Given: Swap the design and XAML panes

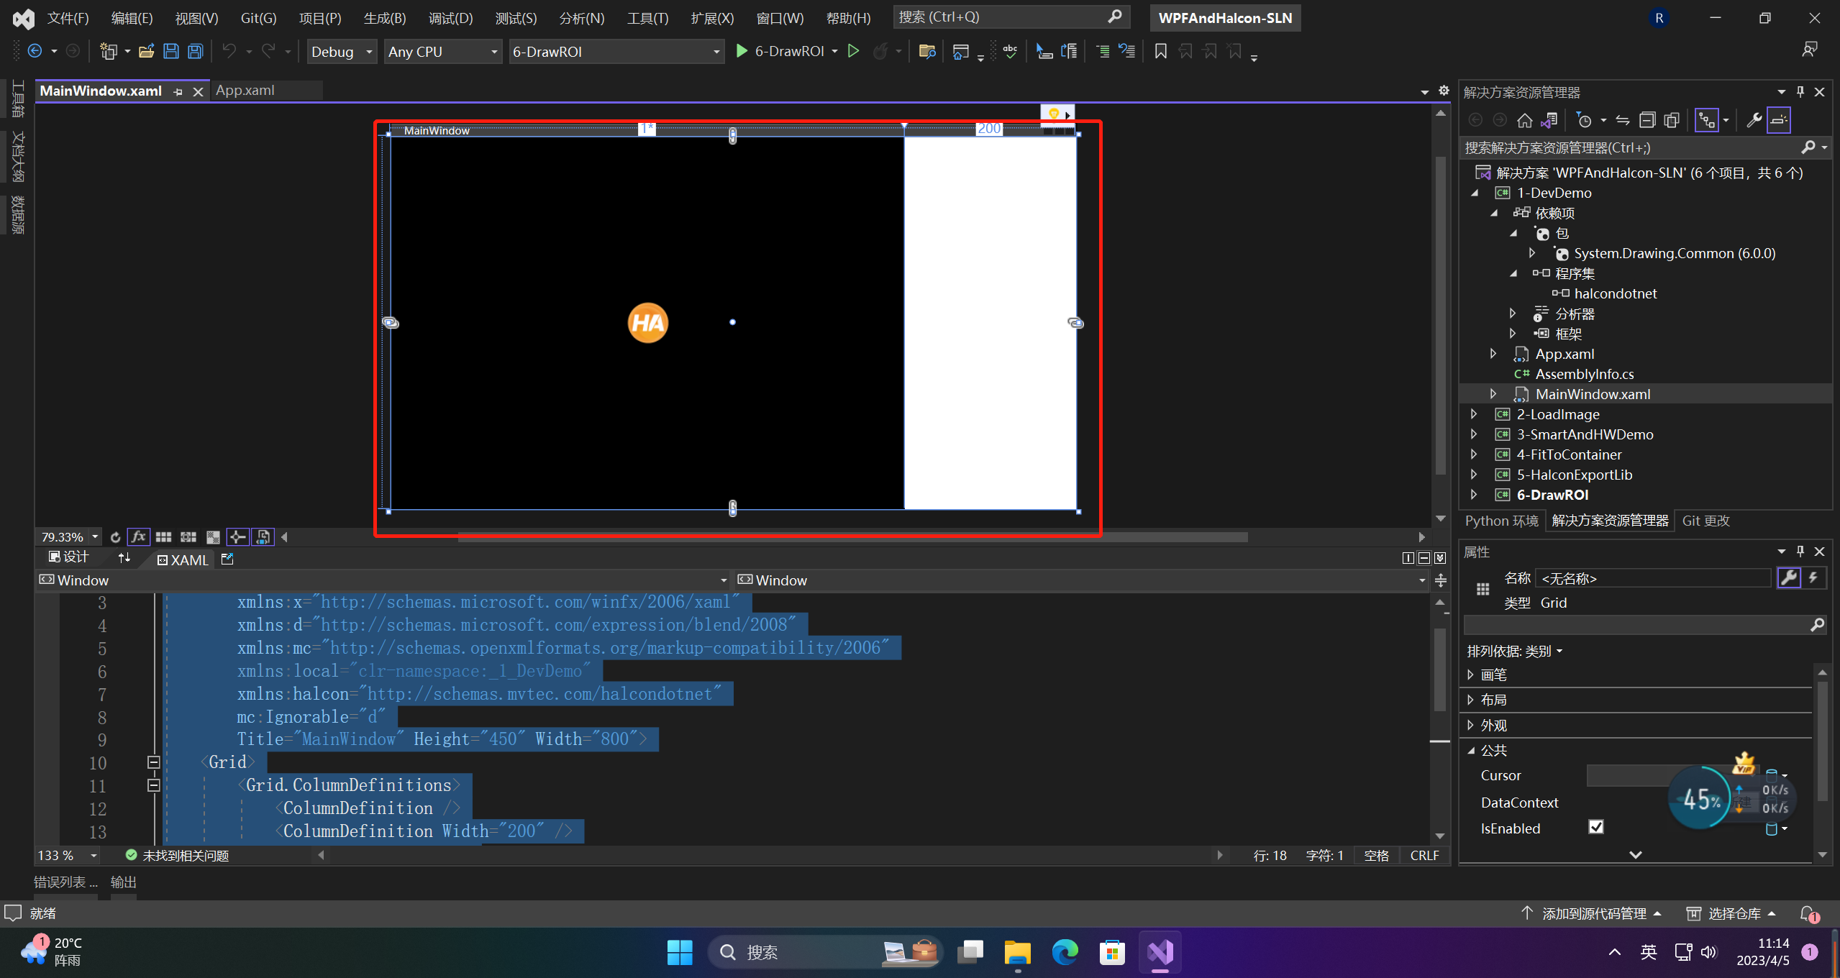Looking at the screenshot, I should [124, 558].
